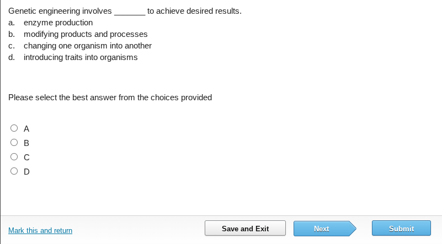Open the Mark this and return link

point(40,230)
